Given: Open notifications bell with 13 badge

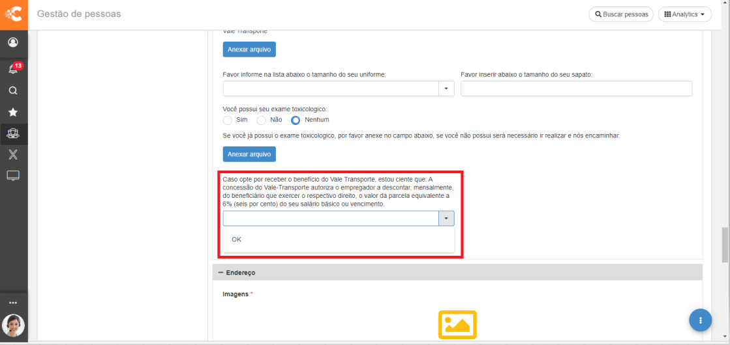Looking at the screenshot, I should 13,68.
